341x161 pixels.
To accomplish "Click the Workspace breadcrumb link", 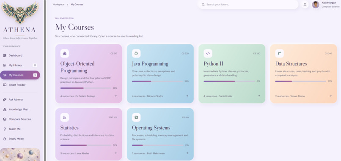I will click(x=58, y=5).
